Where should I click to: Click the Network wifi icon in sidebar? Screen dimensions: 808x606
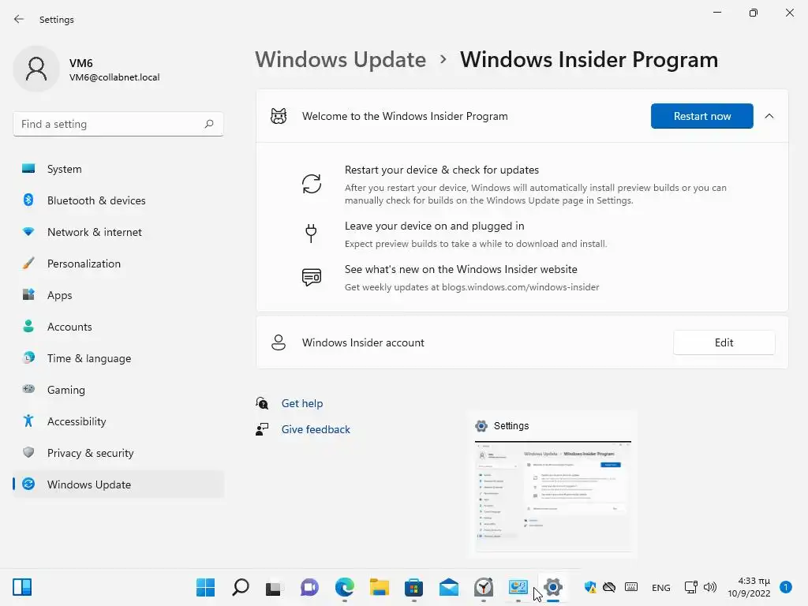point(29,232)
